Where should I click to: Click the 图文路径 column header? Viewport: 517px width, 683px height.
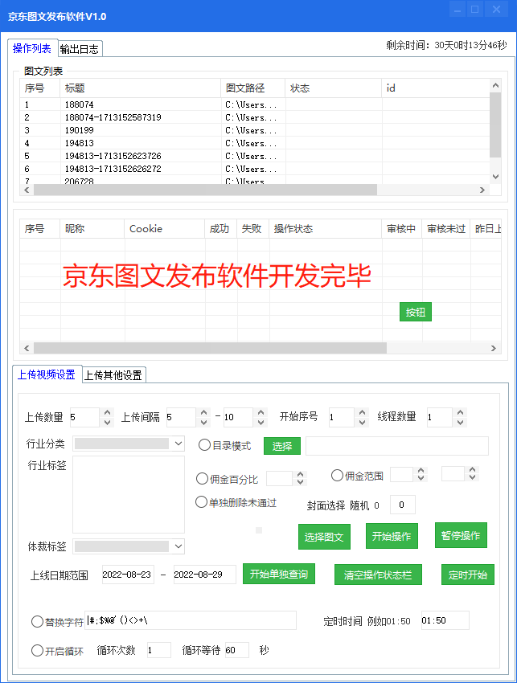click(252, 88)
